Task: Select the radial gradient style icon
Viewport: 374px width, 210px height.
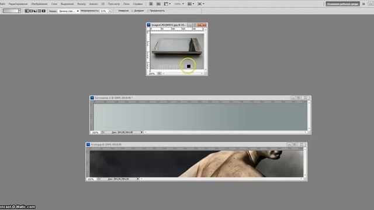Action: [31, 11]
